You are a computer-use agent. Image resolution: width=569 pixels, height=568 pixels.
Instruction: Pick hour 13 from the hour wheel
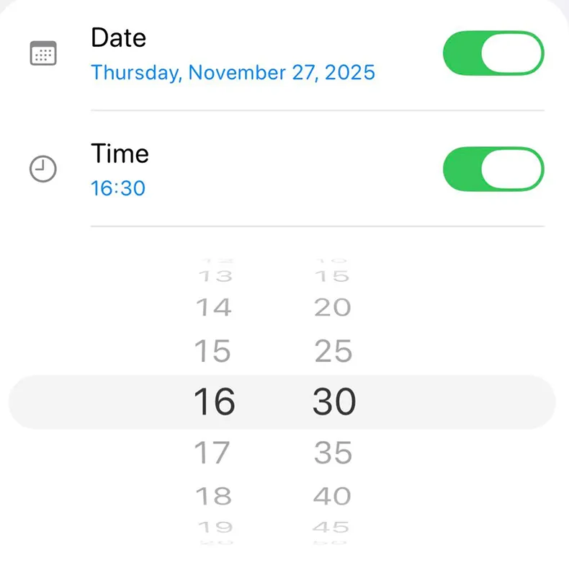(x=215, y=276)
